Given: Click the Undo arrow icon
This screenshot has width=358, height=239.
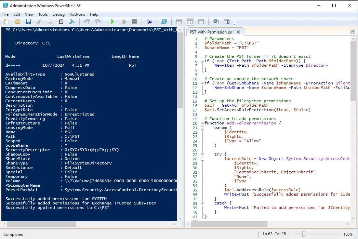Looking at the screenshot, I should click(87, 22).
